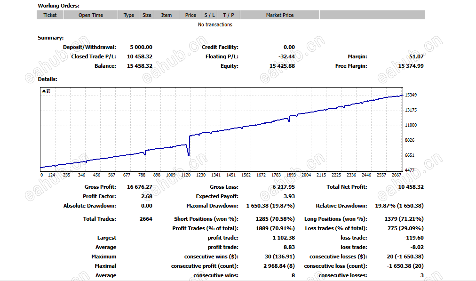
Task: Click the T / P column header
Action: 229,15
